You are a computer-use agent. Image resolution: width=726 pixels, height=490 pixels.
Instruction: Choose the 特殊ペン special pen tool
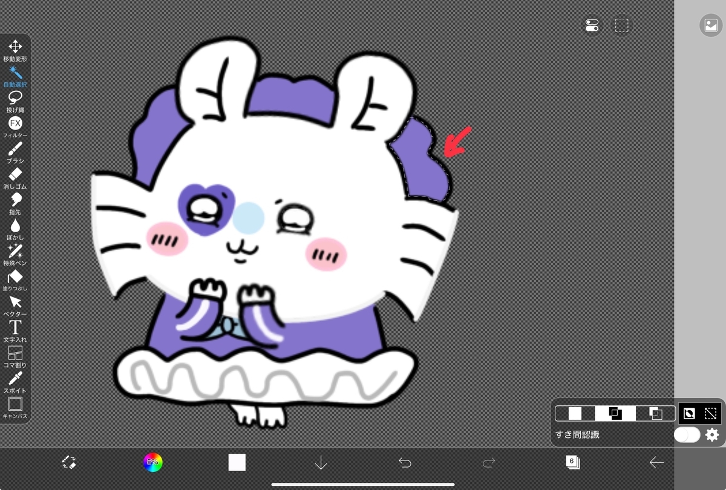coord(15,254)
